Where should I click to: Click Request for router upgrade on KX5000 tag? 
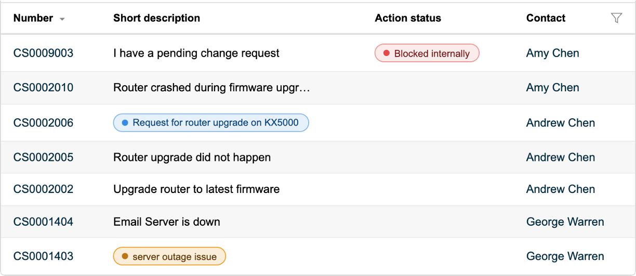[x=211, y=123]
